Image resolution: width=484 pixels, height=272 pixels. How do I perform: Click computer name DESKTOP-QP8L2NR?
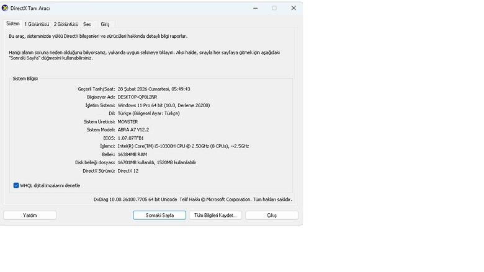pyautogui.click(x=137, y=97)
